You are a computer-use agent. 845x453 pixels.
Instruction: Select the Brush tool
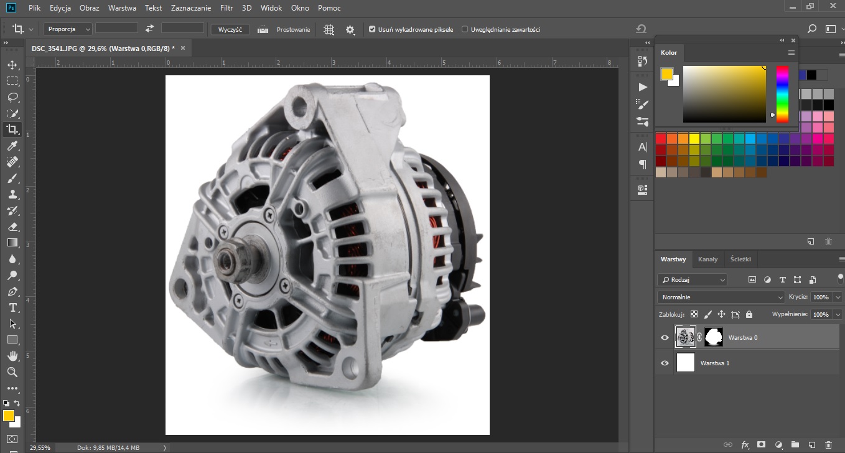(x=12, y=178)
